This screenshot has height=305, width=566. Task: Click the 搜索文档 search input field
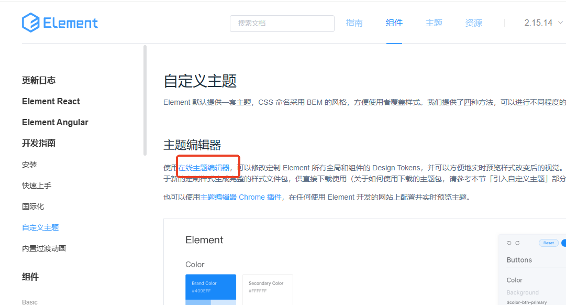pos(282,23)
